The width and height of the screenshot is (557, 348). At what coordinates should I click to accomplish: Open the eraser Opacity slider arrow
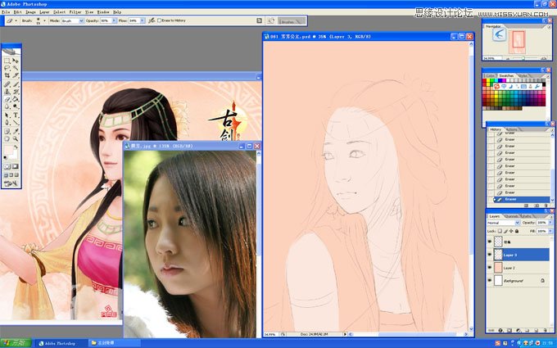[114, 20]
